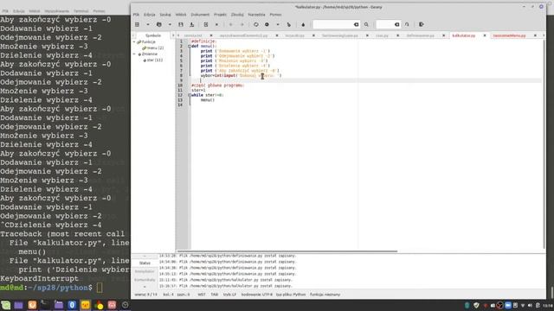Click the New file icon in Geany toolbar
554x311 pixels.
(x=137, y=25)
